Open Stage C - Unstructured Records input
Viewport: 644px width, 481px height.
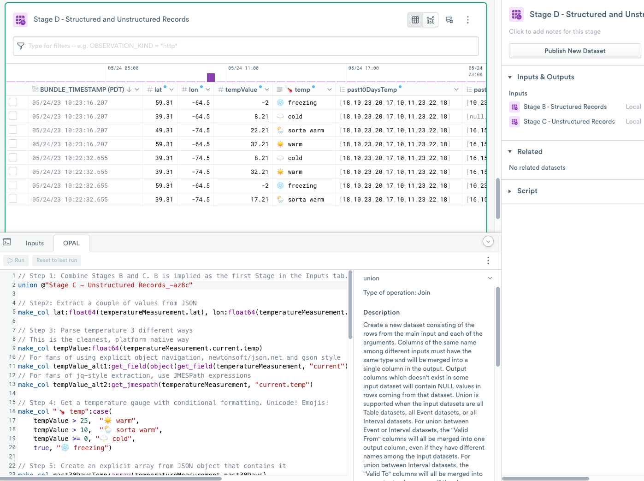pyautogui.click(x=569, y=121)
